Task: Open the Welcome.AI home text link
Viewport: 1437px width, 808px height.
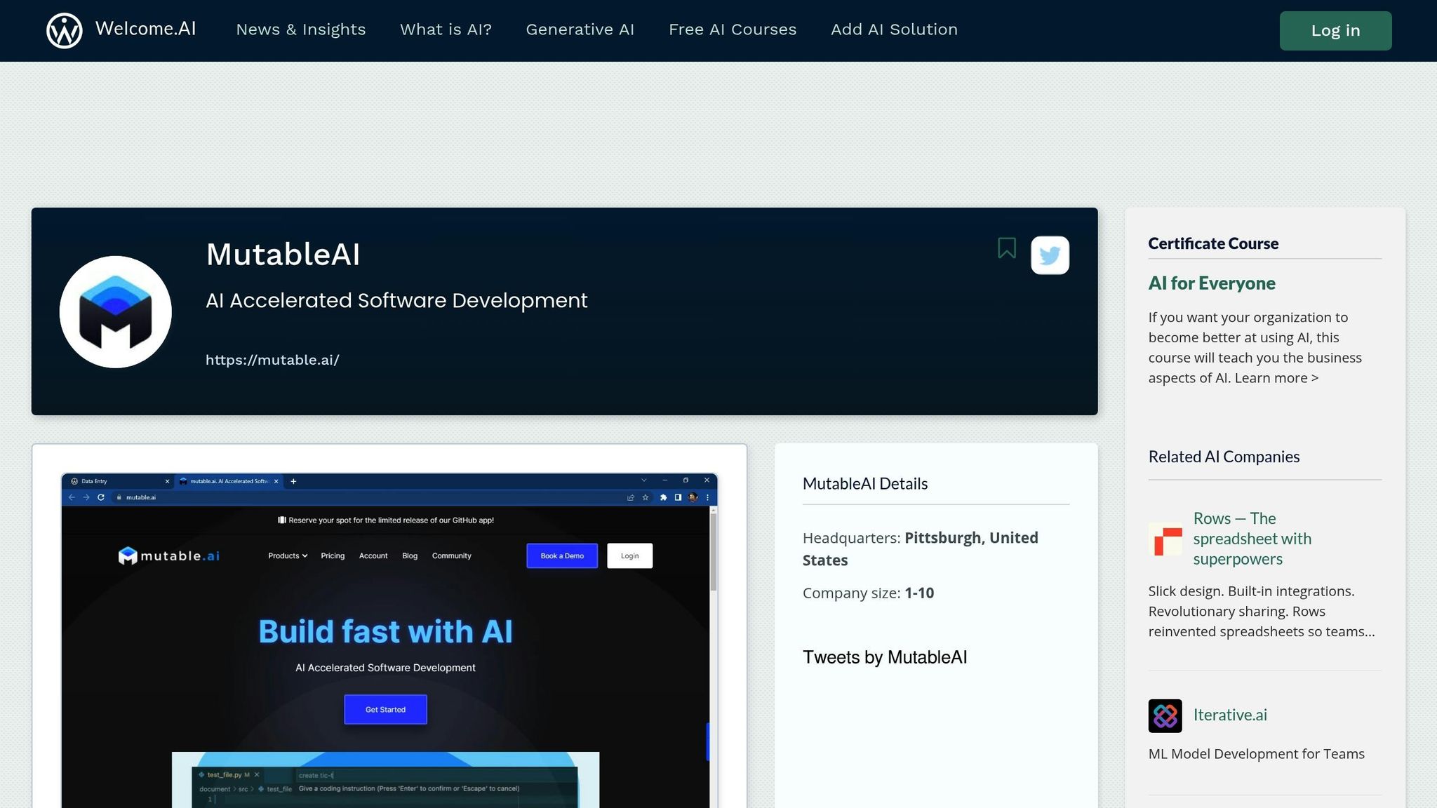Action: pyautogui.click(x=146, y=29)
